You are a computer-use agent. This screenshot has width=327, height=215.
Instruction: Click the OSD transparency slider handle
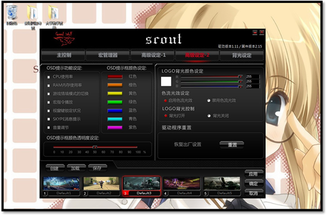pyautogui.click(x=95, y=147)
